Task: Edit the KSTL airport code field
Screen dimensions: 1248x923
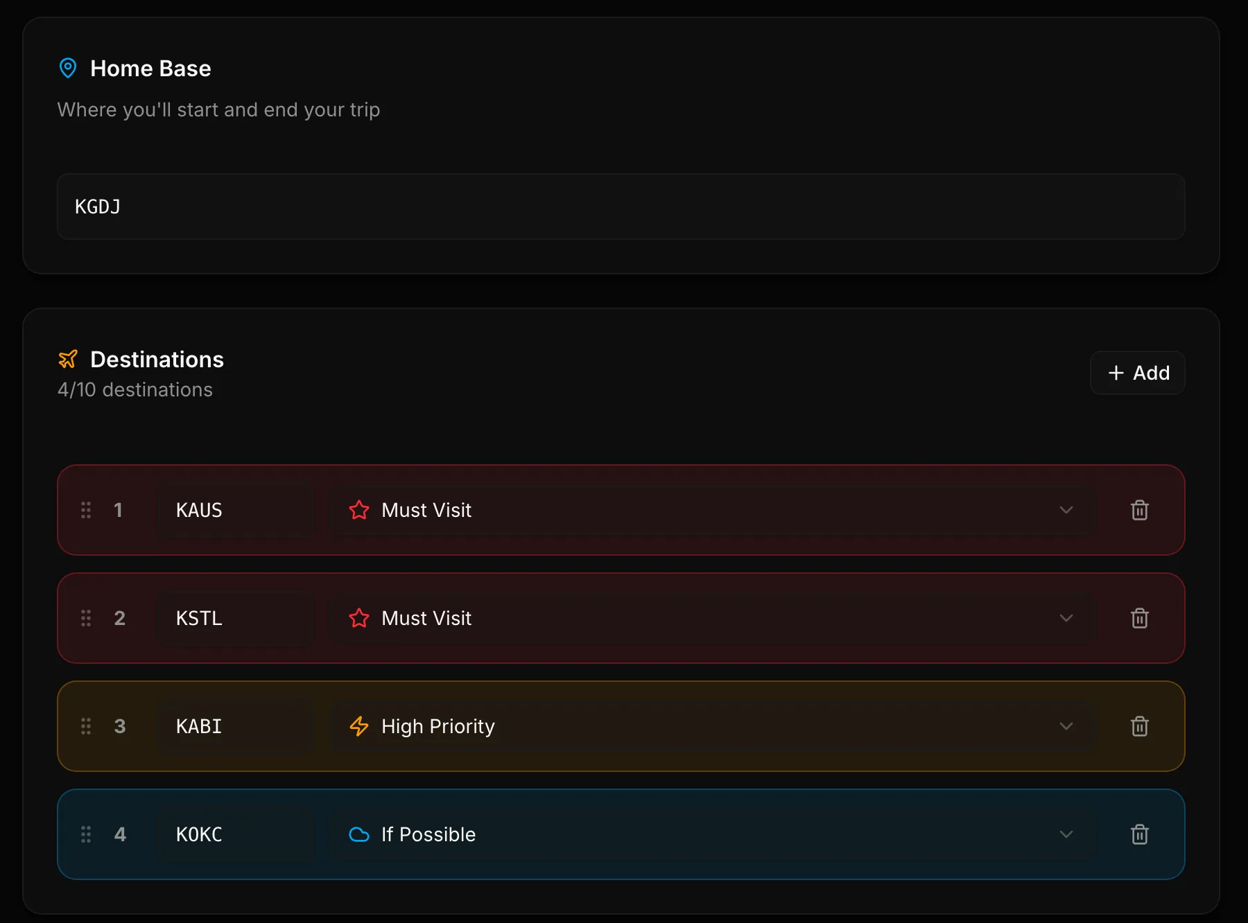Action: [x=236, y=618]
